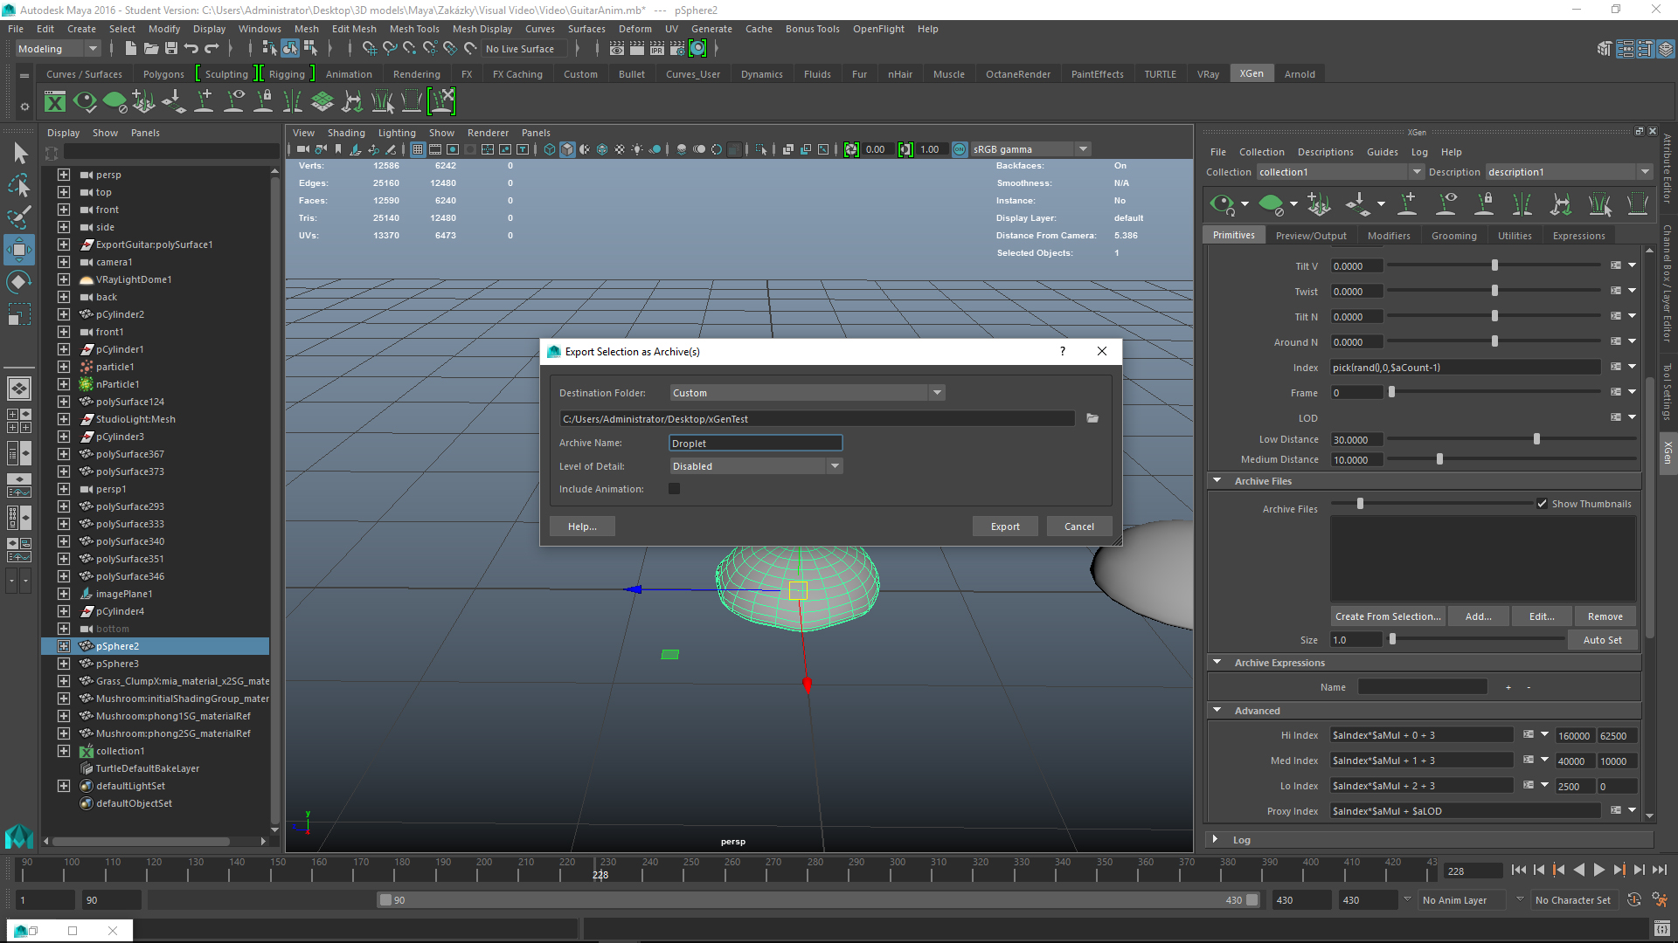Select the Rotate tool in toolbox
Viewport: 1678px width, 943px height.
tap(19, 281)
